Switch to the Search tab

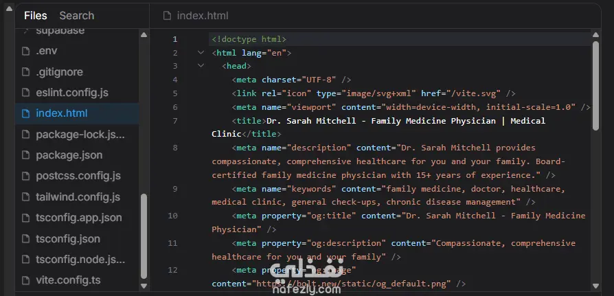tap(77, 16)
